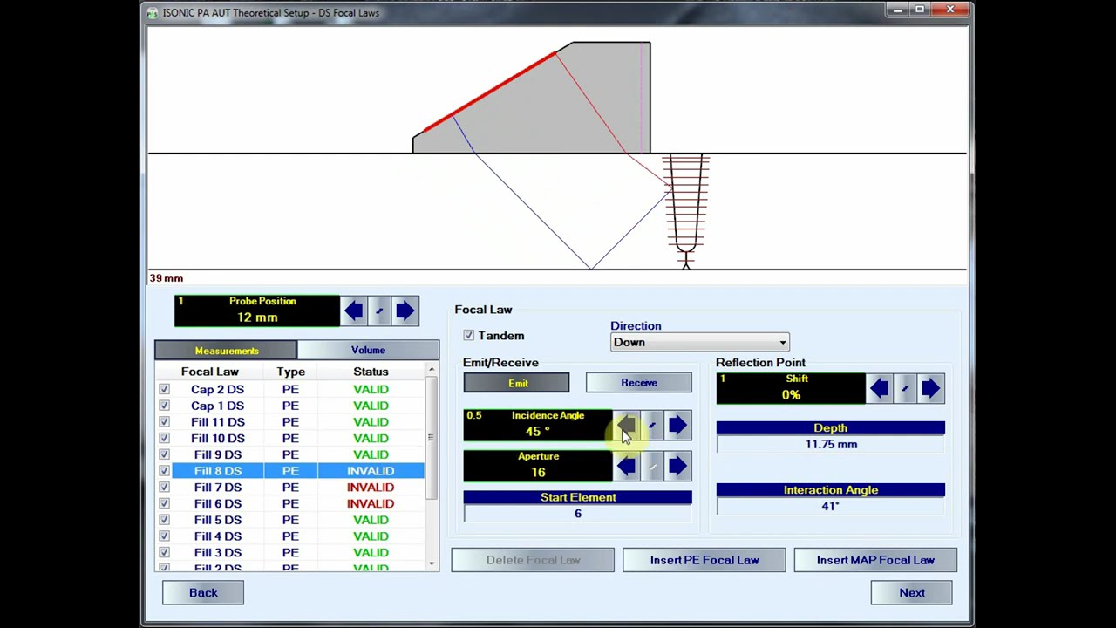
Task: Click the Focal Law column header
Action: pyautogui.click(x=209, y=372)
